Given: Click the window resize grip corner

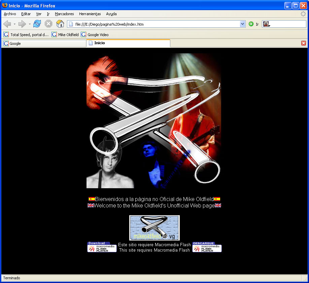Looking at the screenshot, I should pyautogui.click(x=305, y=279).
